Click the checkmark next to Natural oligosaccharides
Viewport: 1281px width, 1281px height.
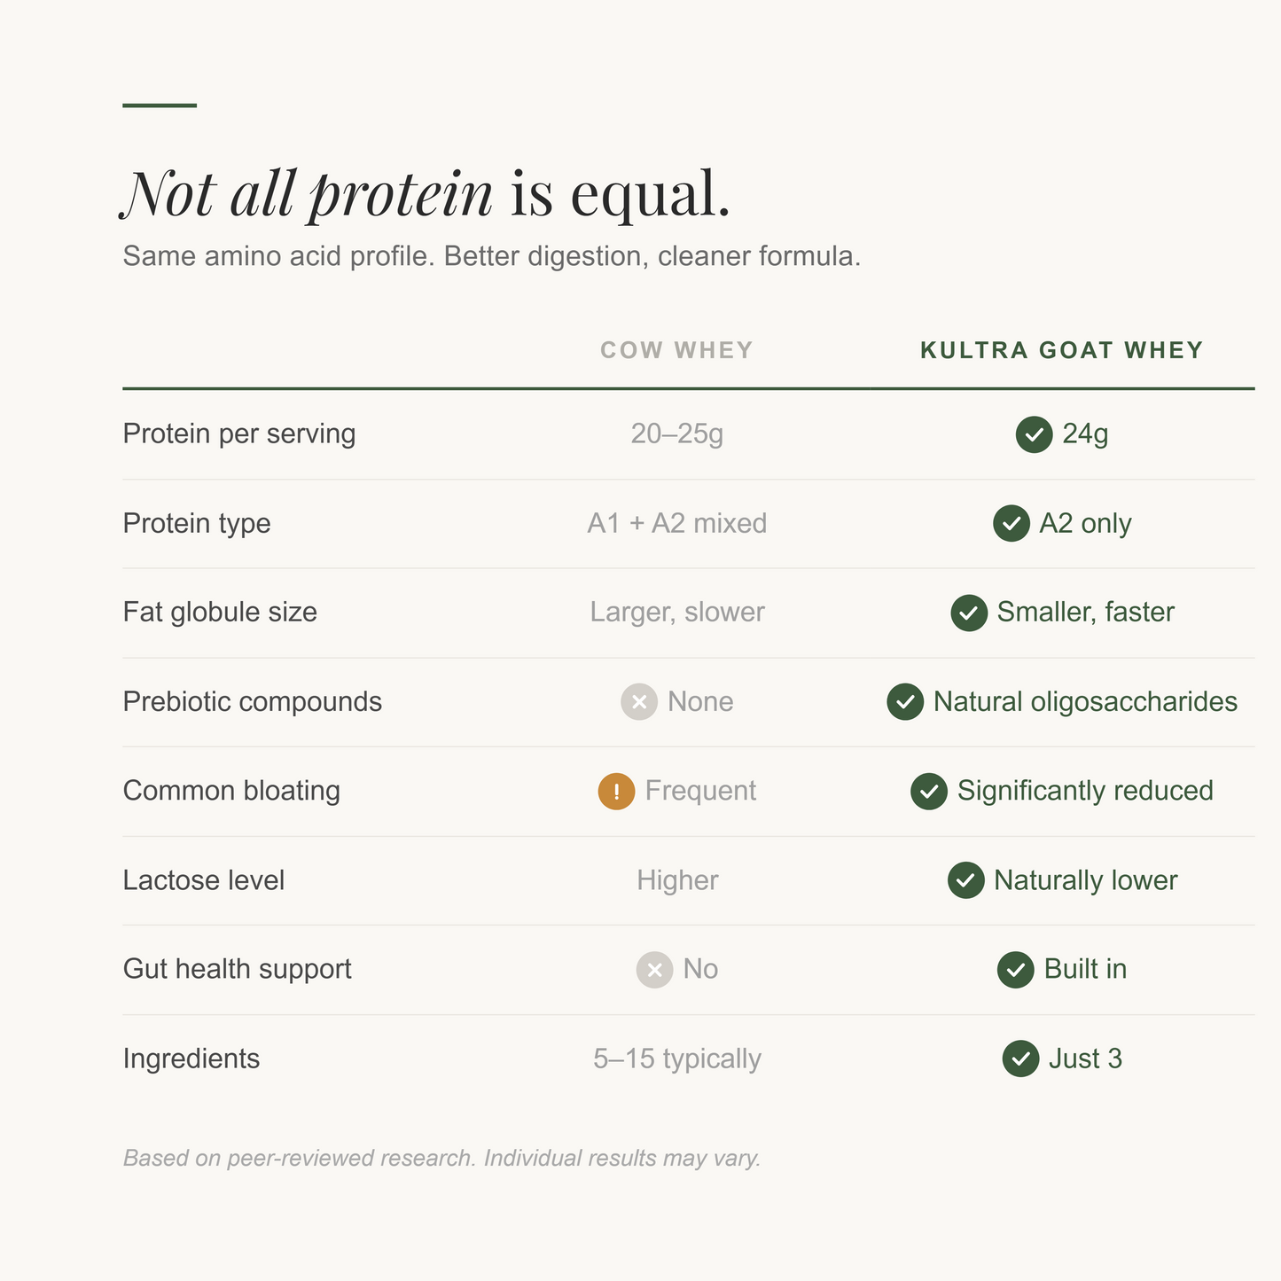point(905,702)
